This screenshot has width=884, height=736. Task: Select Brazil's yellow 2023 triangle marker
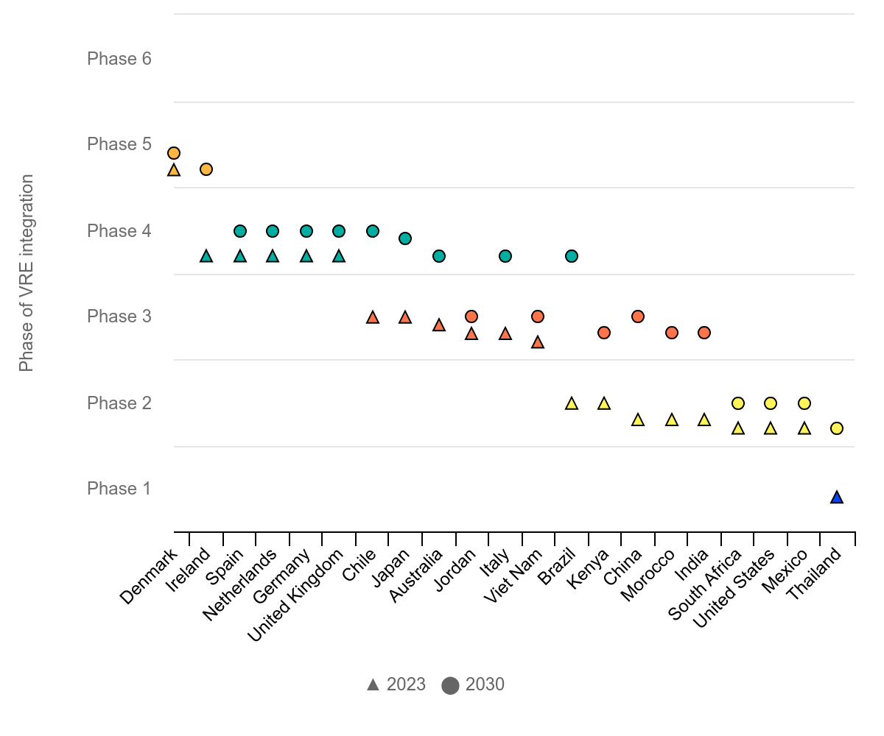pos(571,403)
